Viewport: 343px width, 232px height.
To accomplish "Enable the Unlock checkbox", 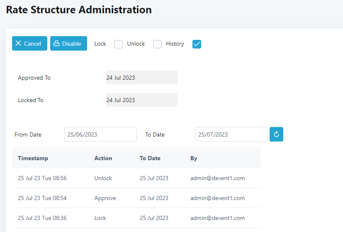I will tap(157, 44).
